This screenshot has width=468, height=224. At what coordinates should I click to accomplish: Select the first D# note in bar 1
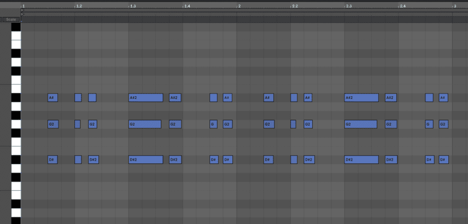point(52,160)
